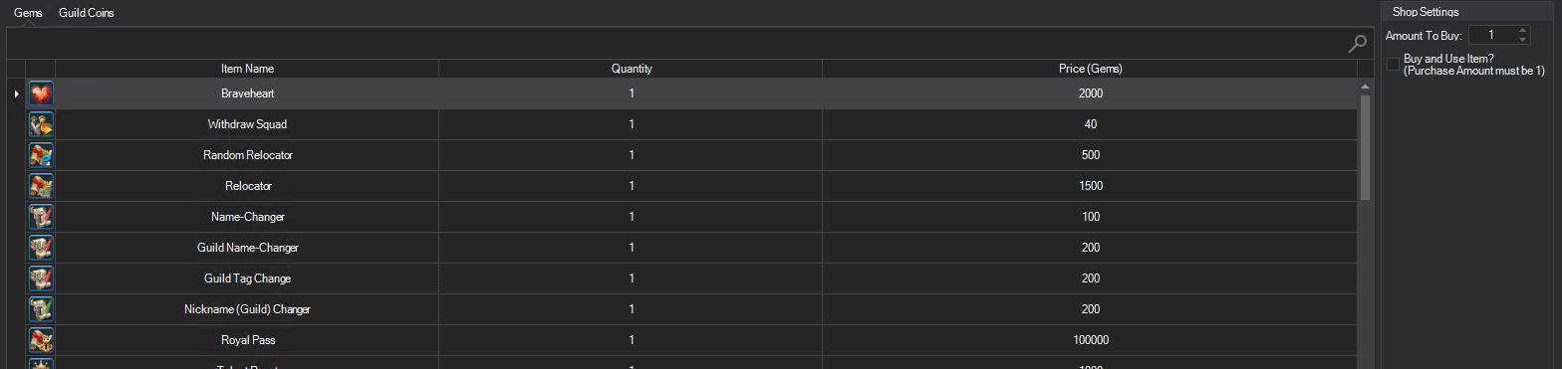Select the Random Relocator icon
Image resolution: width=1562 pixels, height=369 pixels.
pyautogui.click(x=41, y=155)
